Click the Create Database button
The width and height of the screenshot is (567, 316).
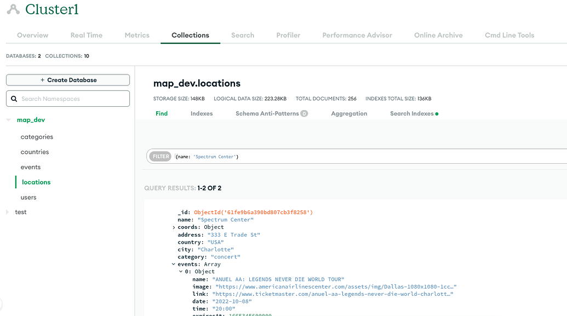68,80
